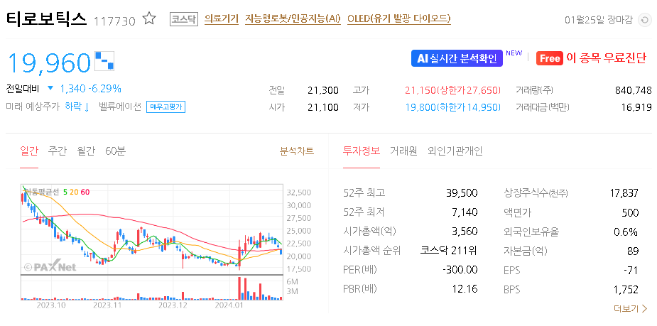Click the candlestick icon beside price 19,960

[104, 61]
